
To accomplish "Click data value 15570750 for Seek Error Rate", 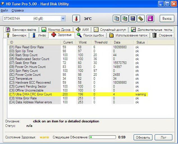I will (x=120, y=63).
